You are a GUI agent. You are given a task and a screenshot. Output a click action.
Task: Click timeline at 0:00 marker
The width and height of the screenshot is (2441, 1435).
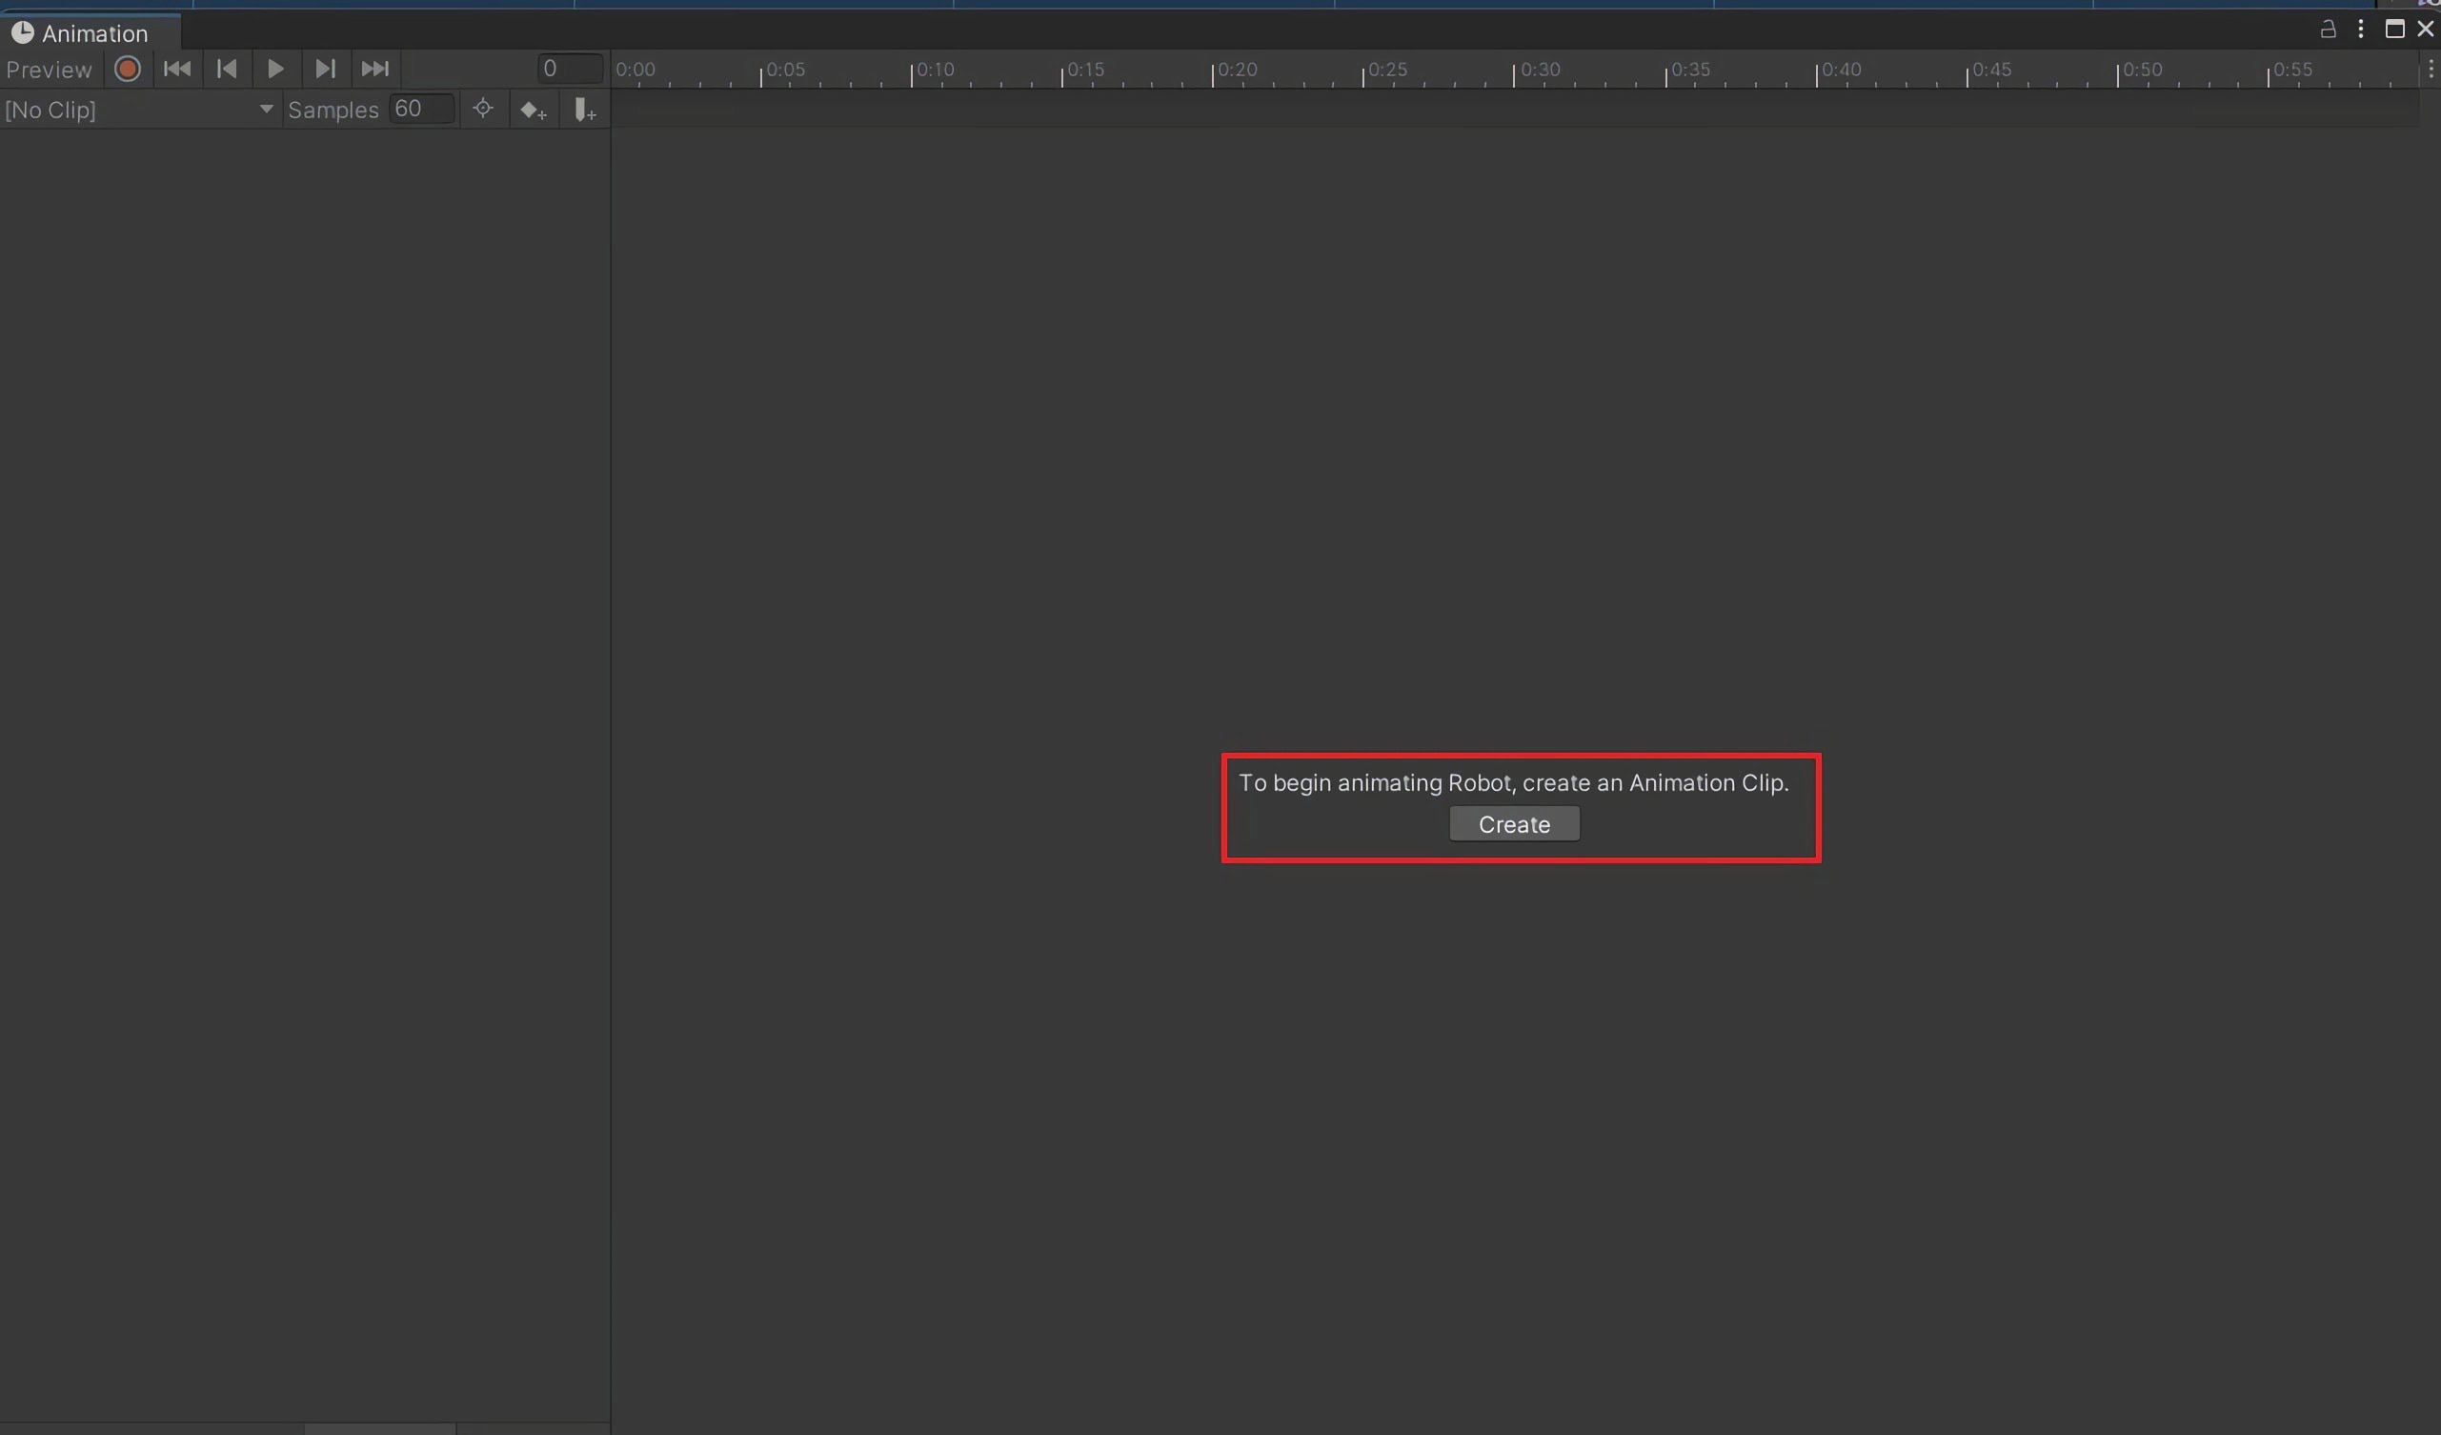click(x=635, y=70)
